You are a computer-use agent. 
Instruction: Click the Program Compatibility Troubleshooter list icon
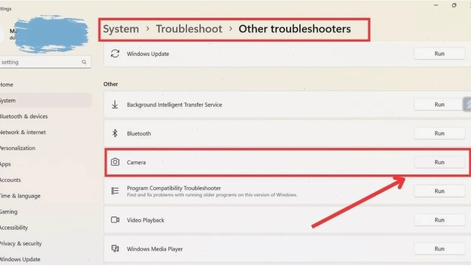tap(115, 191)
